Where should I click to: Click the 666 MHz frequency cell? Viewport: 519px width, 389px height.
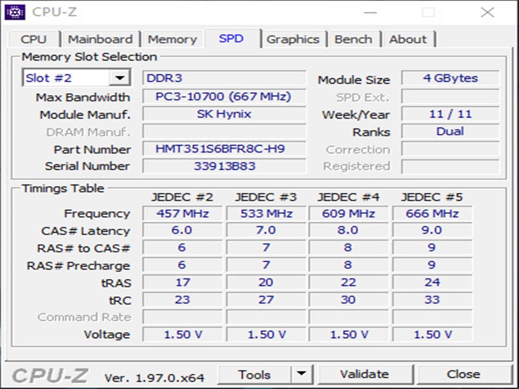432,214
